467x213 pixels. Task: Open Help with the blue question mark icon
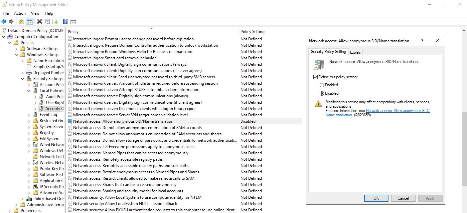coord(65,22)
